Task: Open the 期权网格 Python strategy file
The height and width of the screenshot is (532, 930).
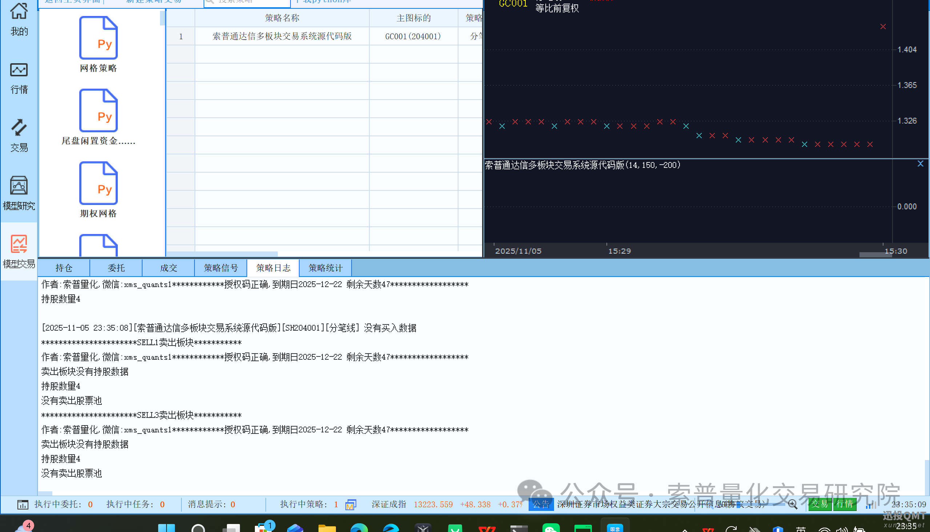Action: pyautogui.click(x=98, y=189)
